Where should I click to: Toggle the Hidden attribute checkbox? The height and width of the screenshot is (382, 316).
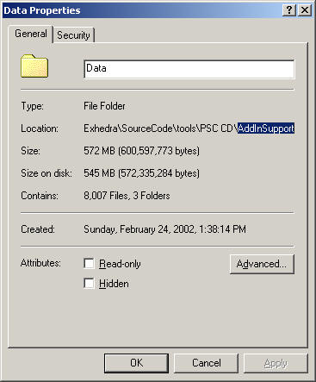coord(89,283)
